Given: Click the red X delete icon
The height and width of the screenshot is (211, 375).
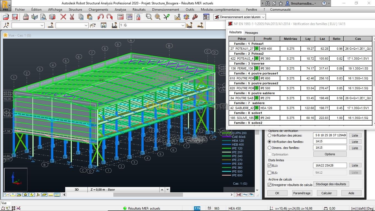Looking at the screenshot, I should click(63, 17).
